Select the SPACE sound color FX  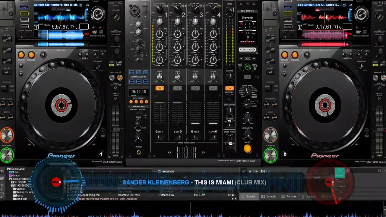pyautogui.click(x=132, y=72)
